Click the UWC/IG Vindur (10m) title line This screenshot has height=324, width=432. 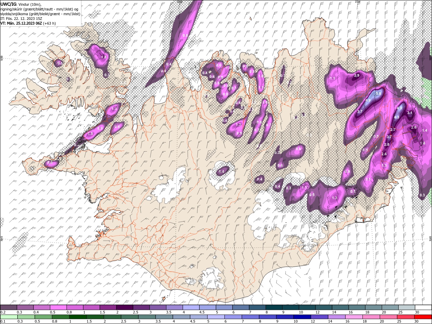pyautogui.click(x=20, y=4)
